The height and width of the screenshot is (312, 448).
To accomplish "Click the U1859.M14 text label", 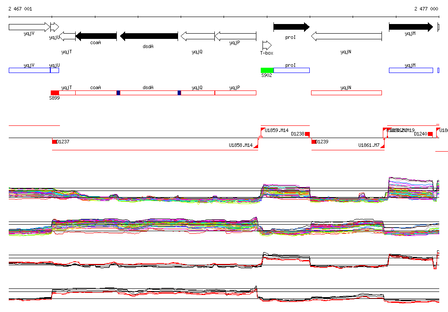I will pos(276,131).
